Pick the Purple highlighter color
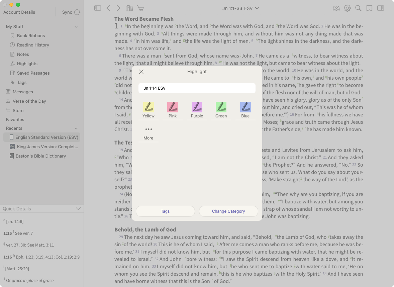This screenshot has width=394, height=287. [197, 110]
